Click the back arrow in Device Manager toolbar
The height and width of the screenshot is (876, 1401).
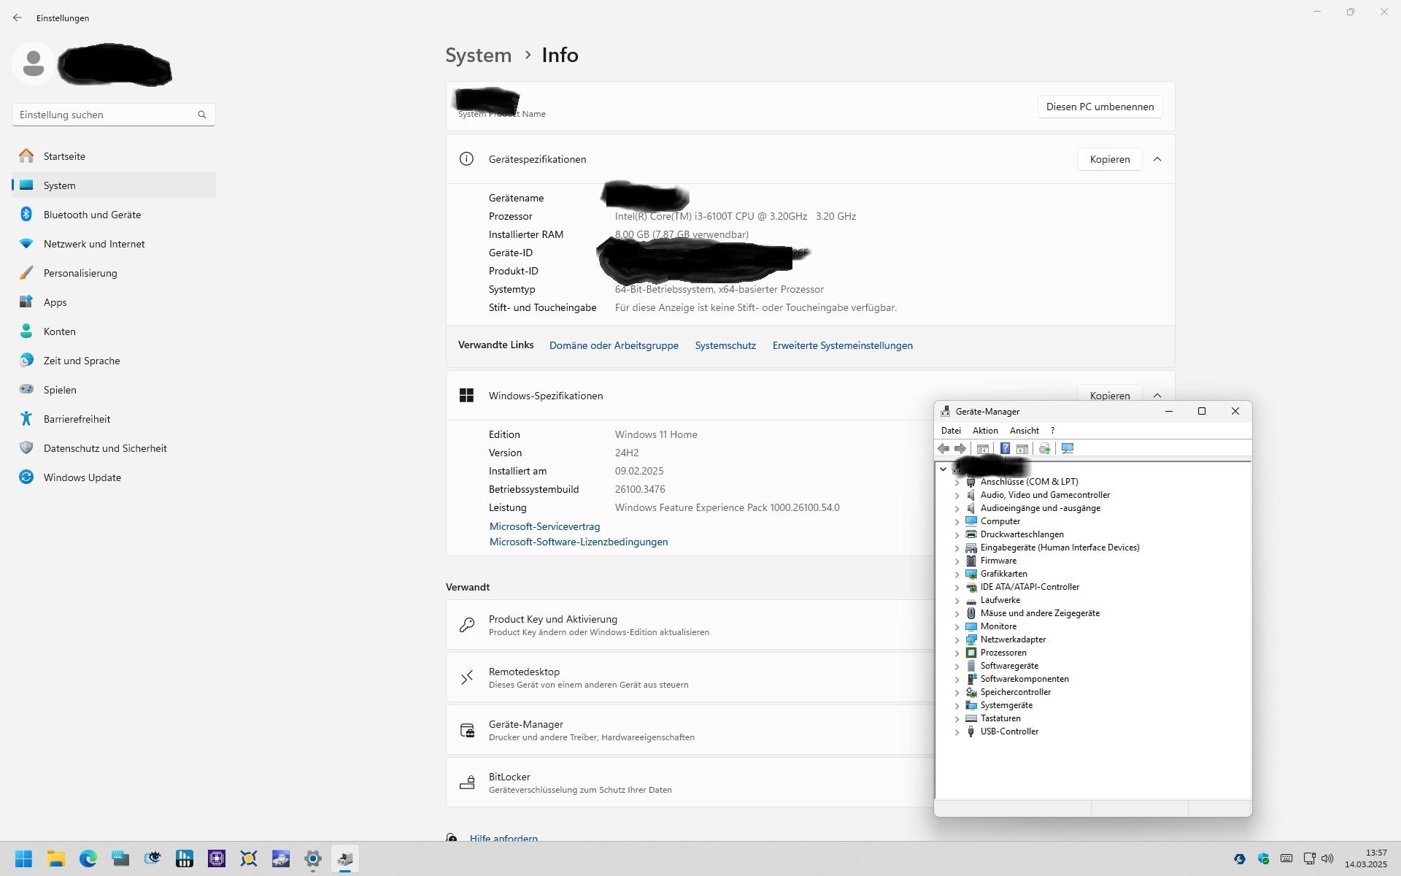click(x=943, y=449)
